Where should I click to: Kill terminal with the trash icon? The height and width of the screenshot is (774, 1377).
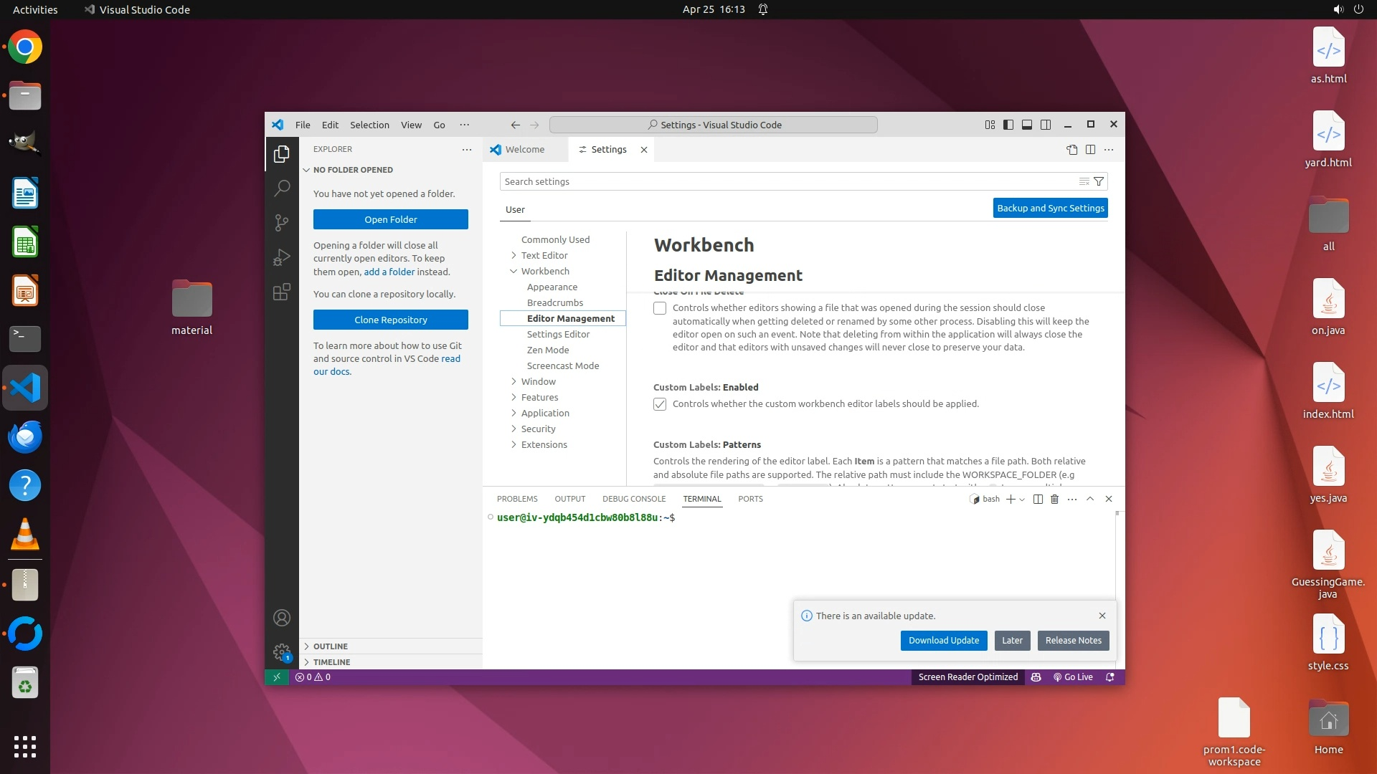[1054, 500]
